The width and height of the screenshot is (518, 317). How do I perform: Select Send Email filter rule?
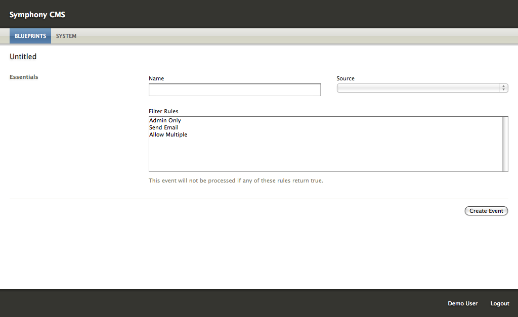tap(163, 127)
